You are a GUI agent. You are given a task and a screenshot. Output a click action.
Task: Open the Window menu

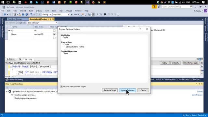click(78, 11)
